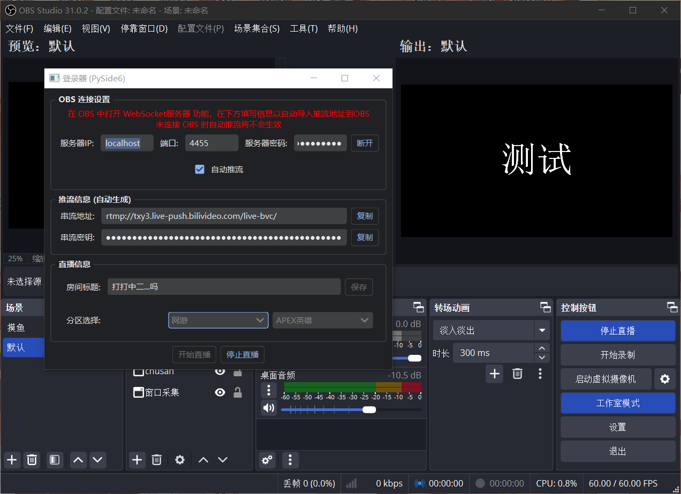Toggle the lock on 窗口采集 source
This screenshot has width=681, height=494.
click(x=238, y=392)
